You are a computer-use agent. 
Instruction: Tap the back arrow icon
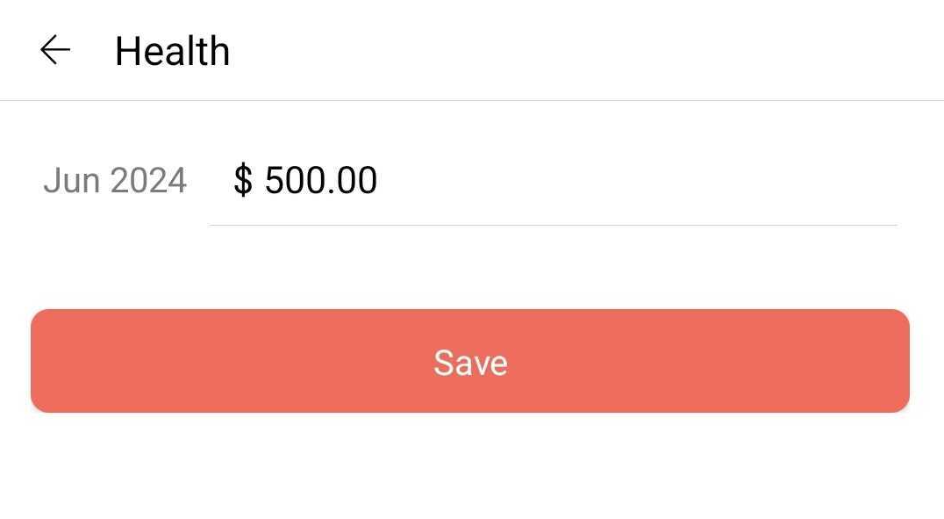pos(54,51)
